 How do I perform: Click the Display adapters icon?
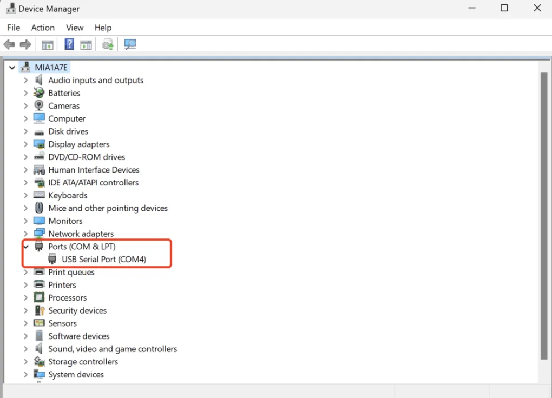click(x=39, y=144)
